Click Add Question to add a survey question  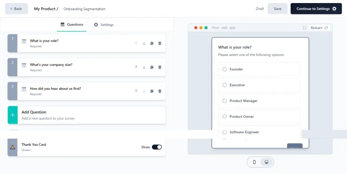point(87,115)
